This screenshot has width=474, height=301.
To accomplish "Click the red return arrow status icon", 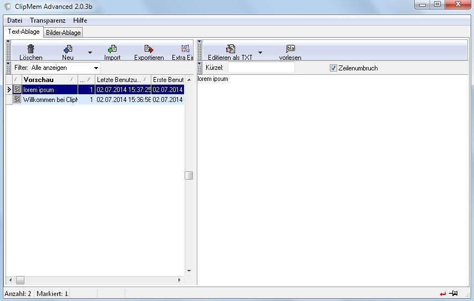I will [x=443, y=294].
